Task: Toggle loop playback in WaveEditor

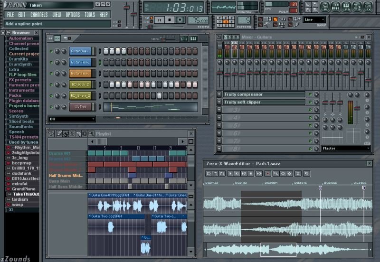Action: click(259, 174)
